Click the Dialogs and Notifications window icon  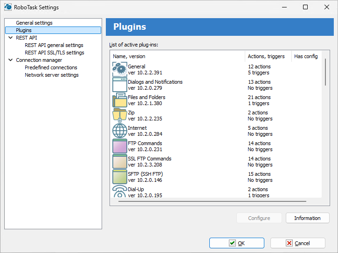120,85
